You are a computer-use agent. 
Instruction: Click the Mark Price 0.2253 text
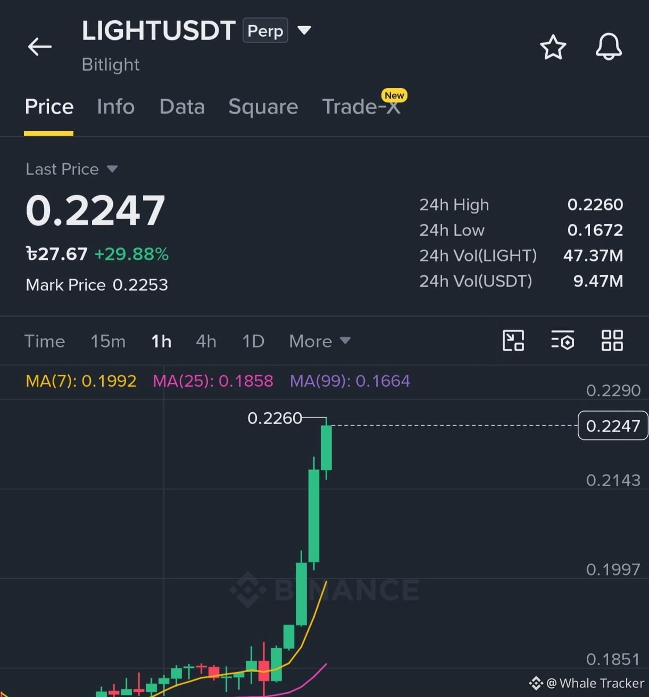click(97, 285)
